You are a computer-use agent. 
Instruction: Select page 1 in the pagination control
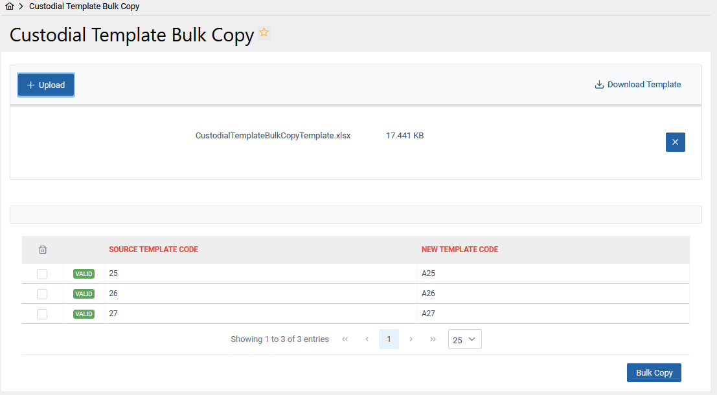click(x=389, y=339)
